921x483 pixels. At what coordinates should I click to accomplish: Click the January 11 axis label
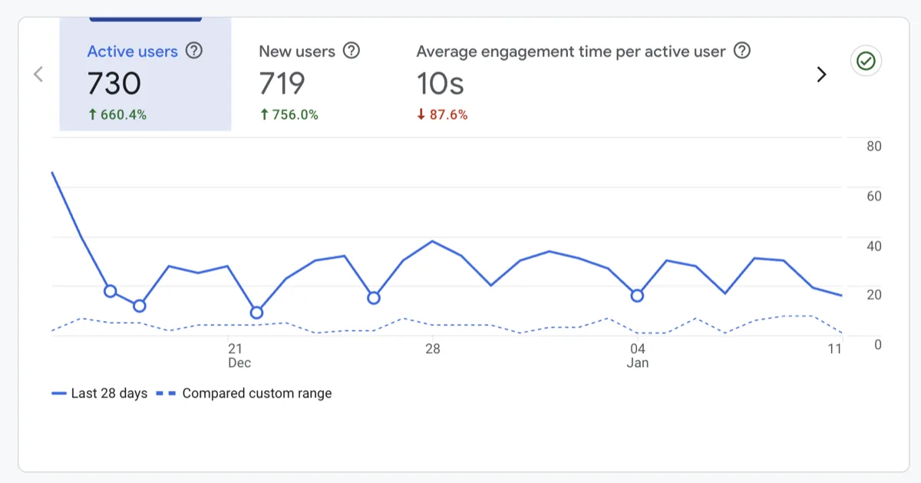834,348
